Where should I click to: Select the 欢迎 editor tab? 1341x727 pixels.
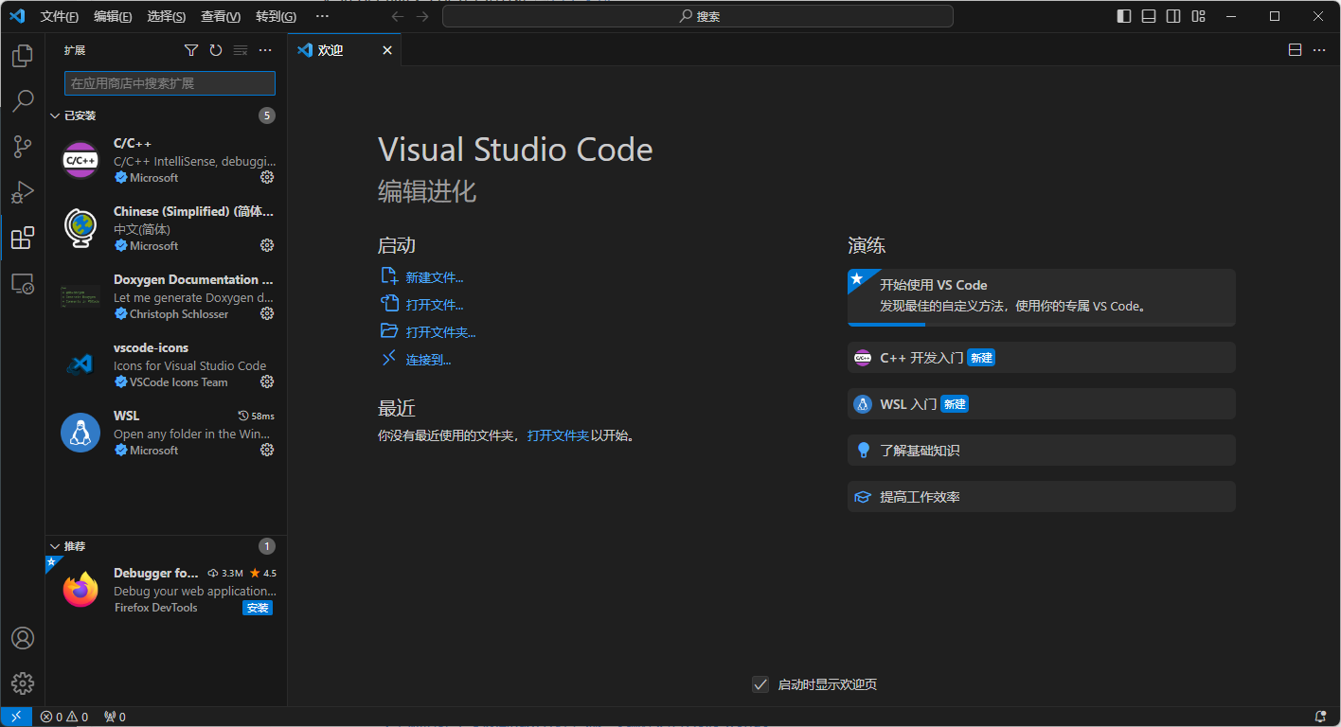pos(345,50)
